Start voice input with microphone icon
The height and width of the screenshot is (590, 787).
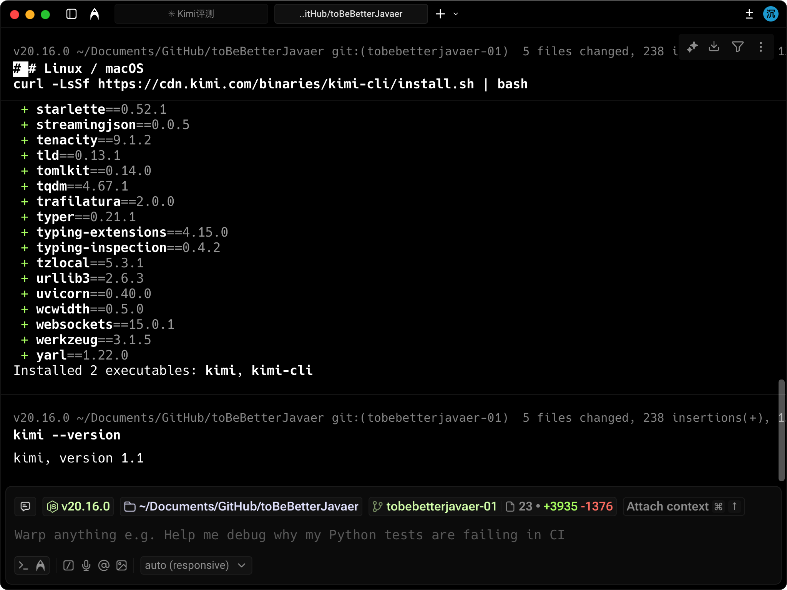pyautogui.click(x=86, y=565)
